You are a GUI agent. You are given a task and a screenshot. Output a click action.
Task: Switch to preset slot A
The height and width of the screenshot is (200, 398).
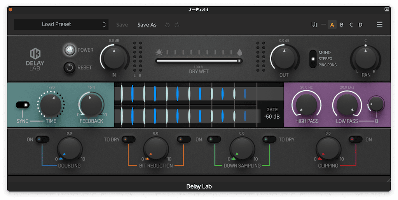point(332,24)
